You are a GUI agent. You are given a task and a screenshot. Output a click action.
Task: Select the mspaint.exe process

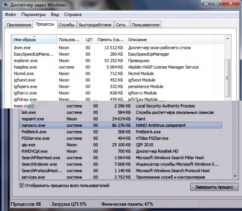pyautogui.click(x=121, y=119)
